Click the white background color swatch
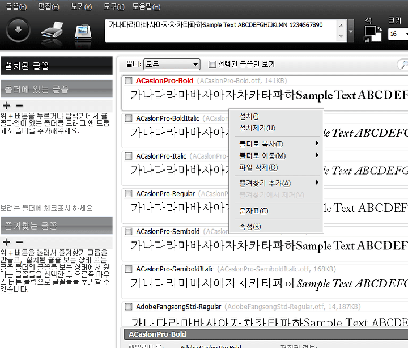 point(377,37)
